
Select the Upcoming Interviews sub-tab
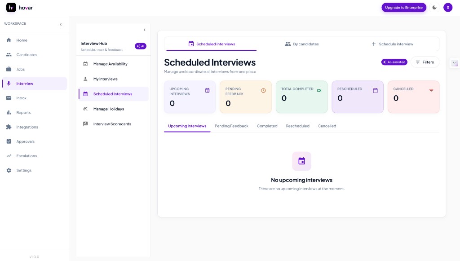click(x=187, y=126)
